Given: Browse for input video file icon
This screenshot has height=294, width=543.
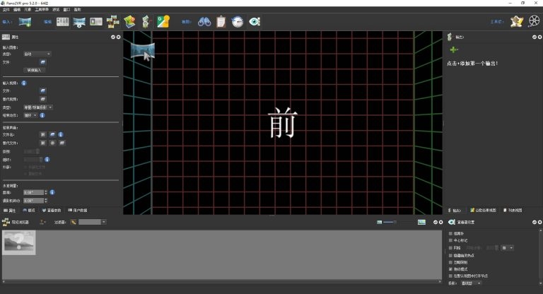Looking at the screenshot, I should (x=43, y=90).
